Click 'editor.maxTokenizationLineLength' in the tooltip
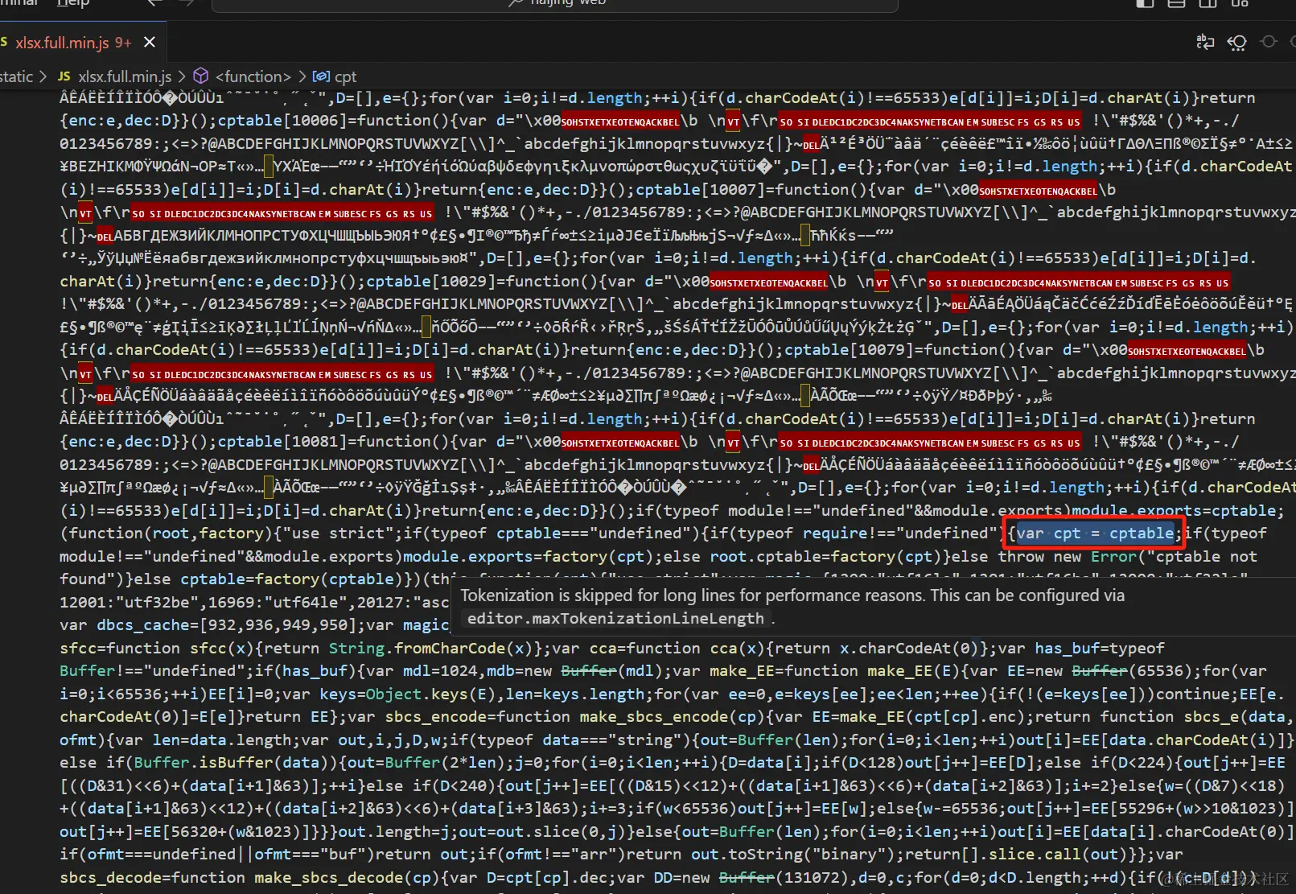Screen dimensions: 1296x894 [615, 619]
